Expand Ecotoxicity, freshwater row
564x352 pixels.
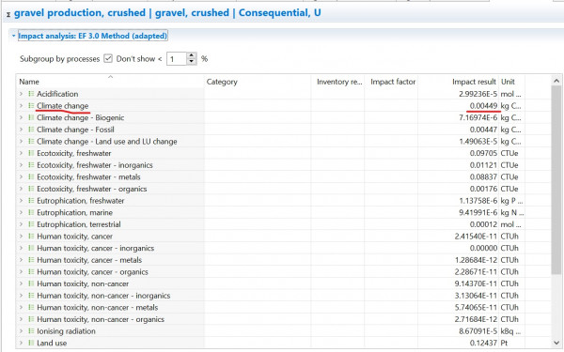coord(21,153)
